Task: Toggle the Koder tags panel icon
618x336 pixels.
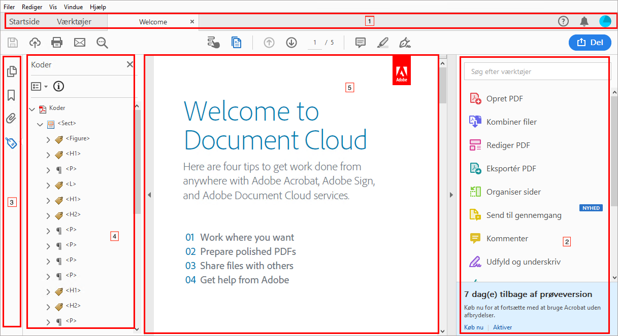Action: coord(11,142)
